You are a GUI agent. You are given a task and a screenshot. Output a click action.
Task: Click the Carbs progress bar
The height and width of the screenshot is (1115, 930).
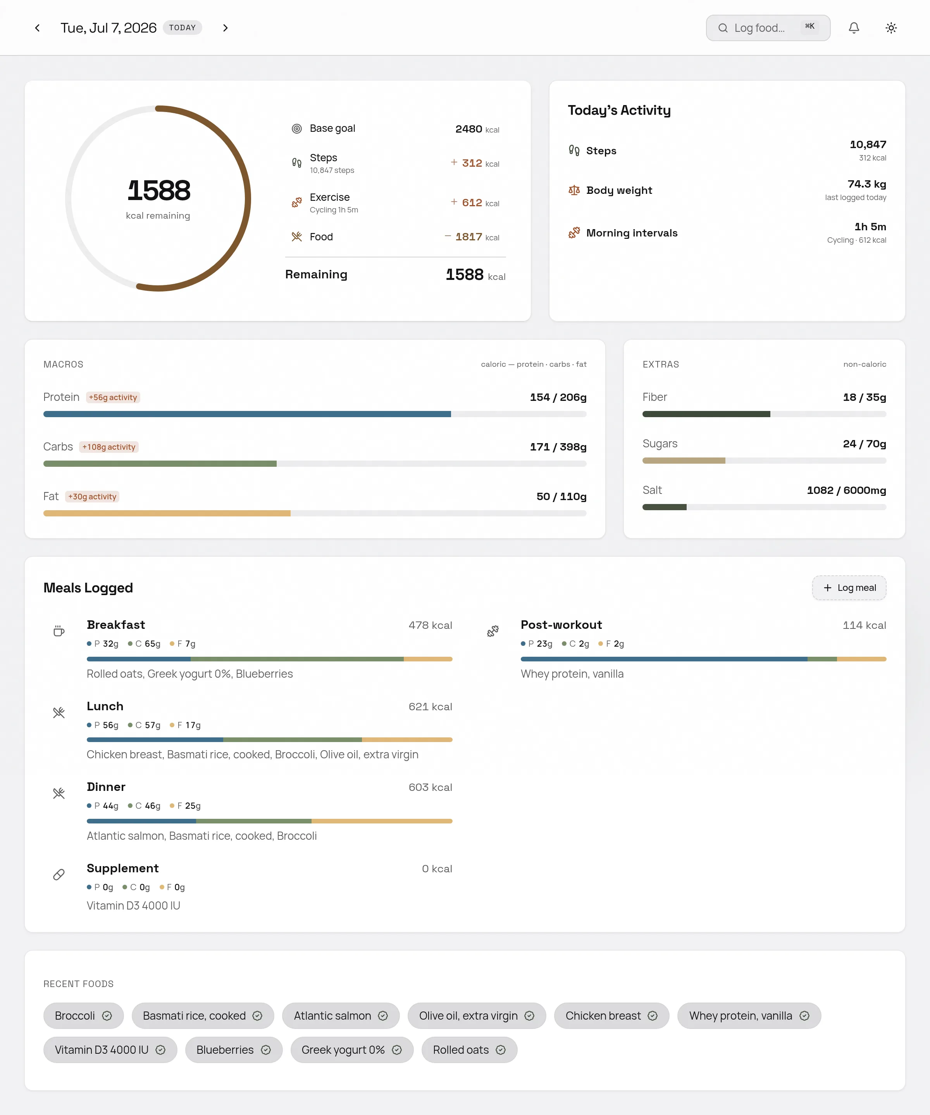pos(315,464)
